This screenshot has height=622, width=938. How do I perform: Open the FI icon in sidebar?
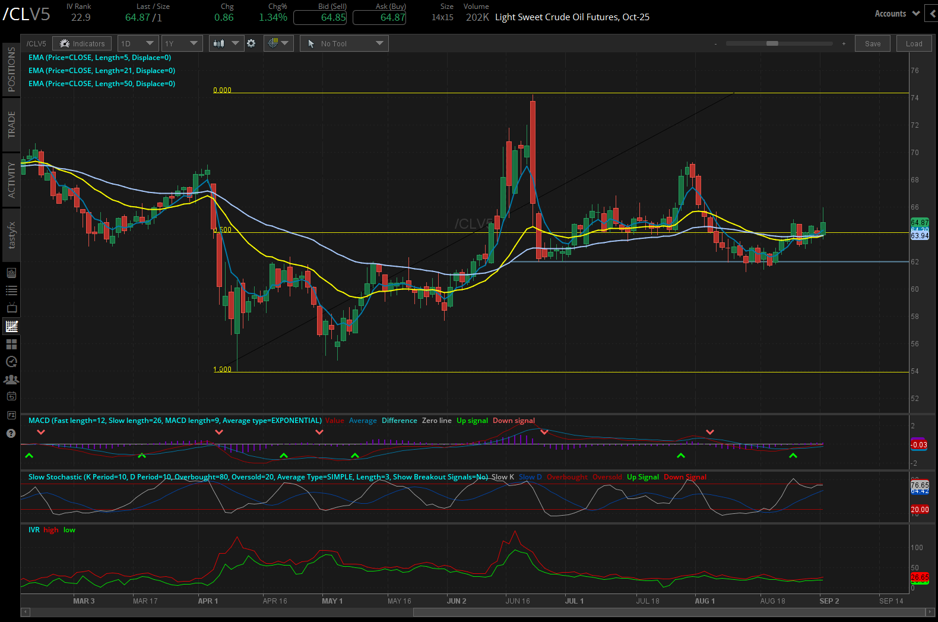(x=11, y=415)
